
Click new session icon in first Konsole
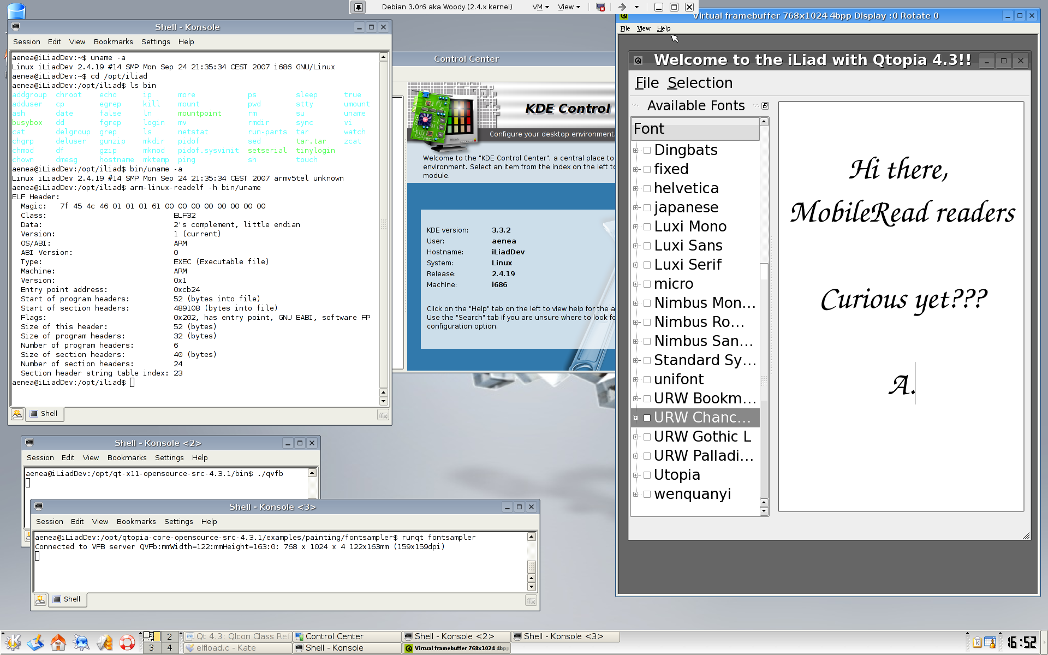click(17, 414)
